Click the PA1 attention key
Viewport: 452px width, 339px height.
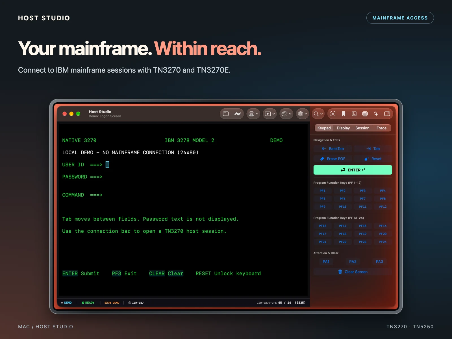(x=326, y=262)
